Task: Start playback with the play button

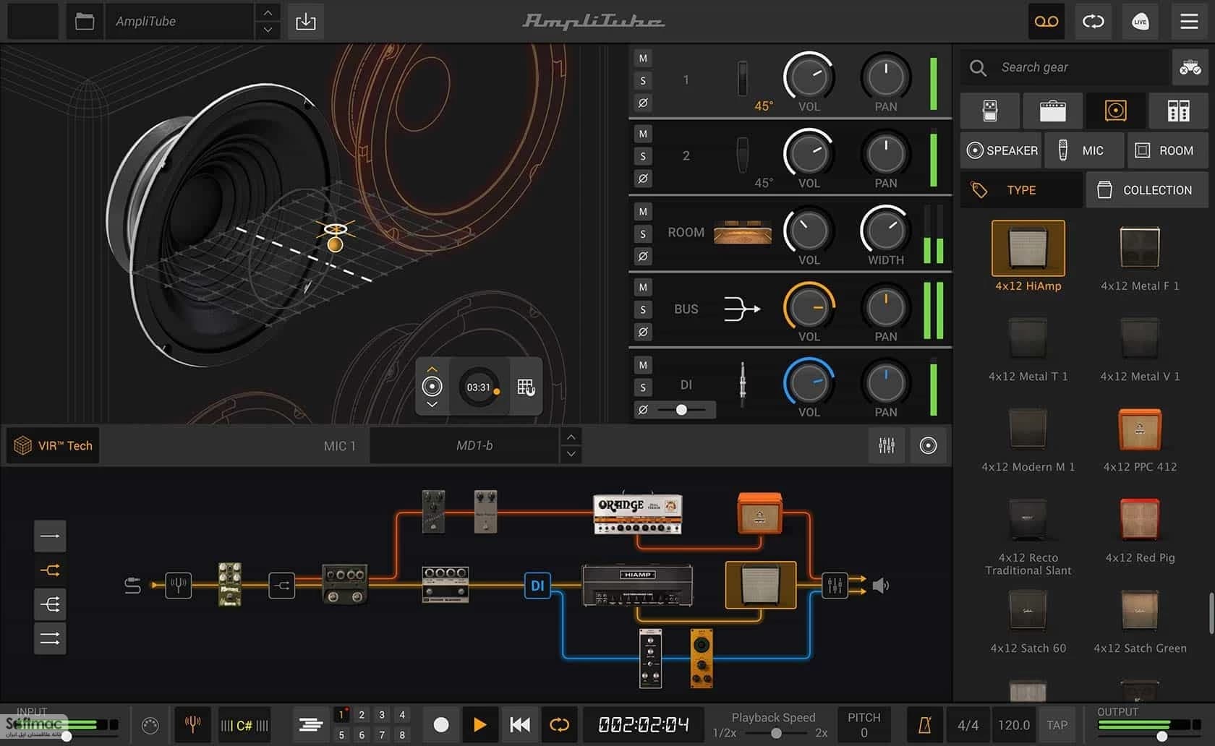Action: (x=479, y=724)
